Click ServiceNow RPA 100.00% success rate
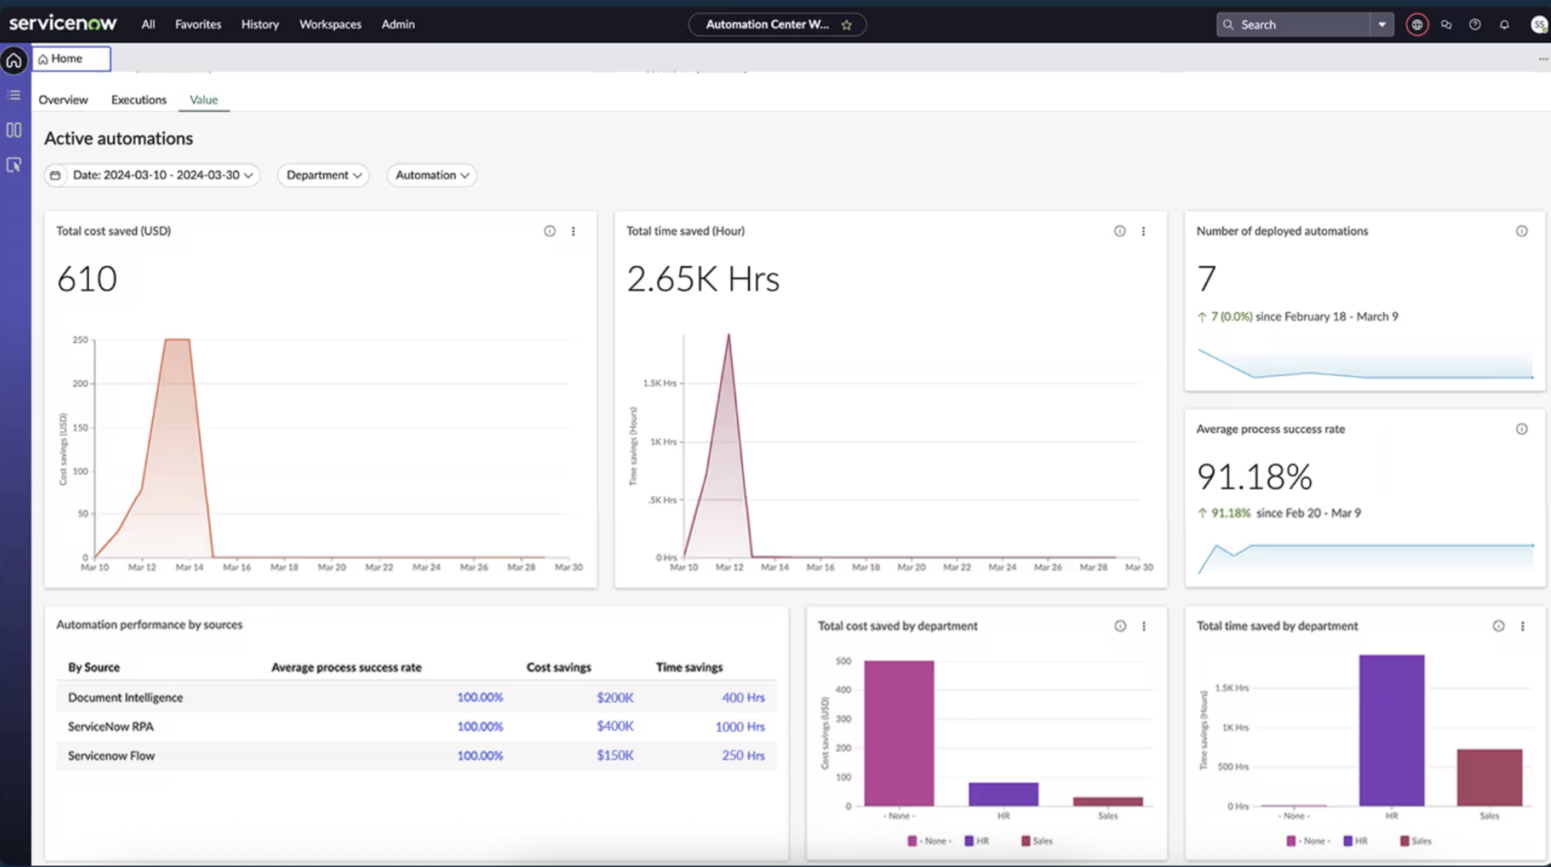This screenshot has height=867, width=1551. 480,726
